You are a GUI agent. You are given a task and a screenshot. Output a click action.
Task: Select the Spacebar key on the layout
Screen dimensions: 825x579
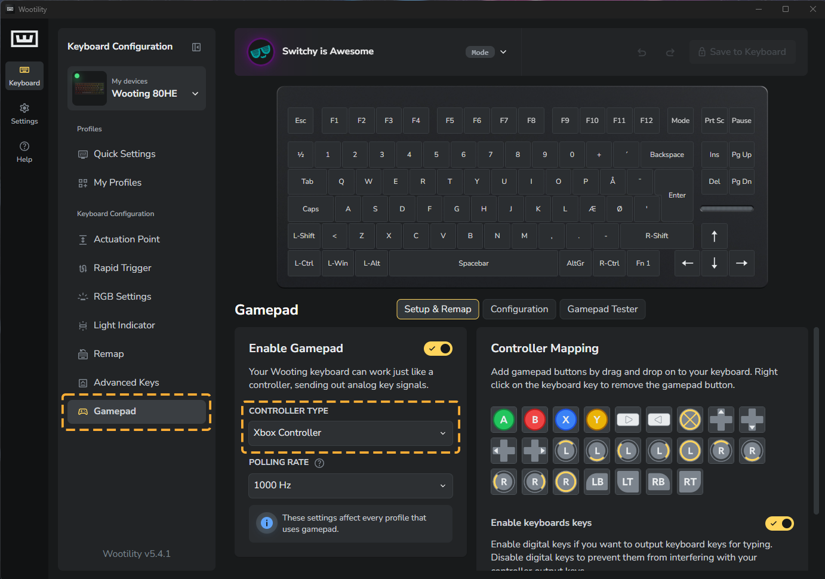tap(473, 263)
